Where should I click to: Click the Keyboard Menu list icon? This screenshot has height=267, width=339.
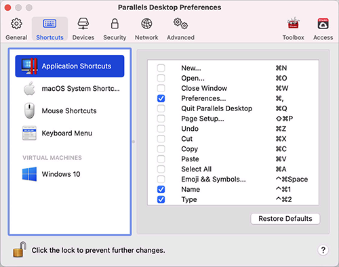pos(29,133)
